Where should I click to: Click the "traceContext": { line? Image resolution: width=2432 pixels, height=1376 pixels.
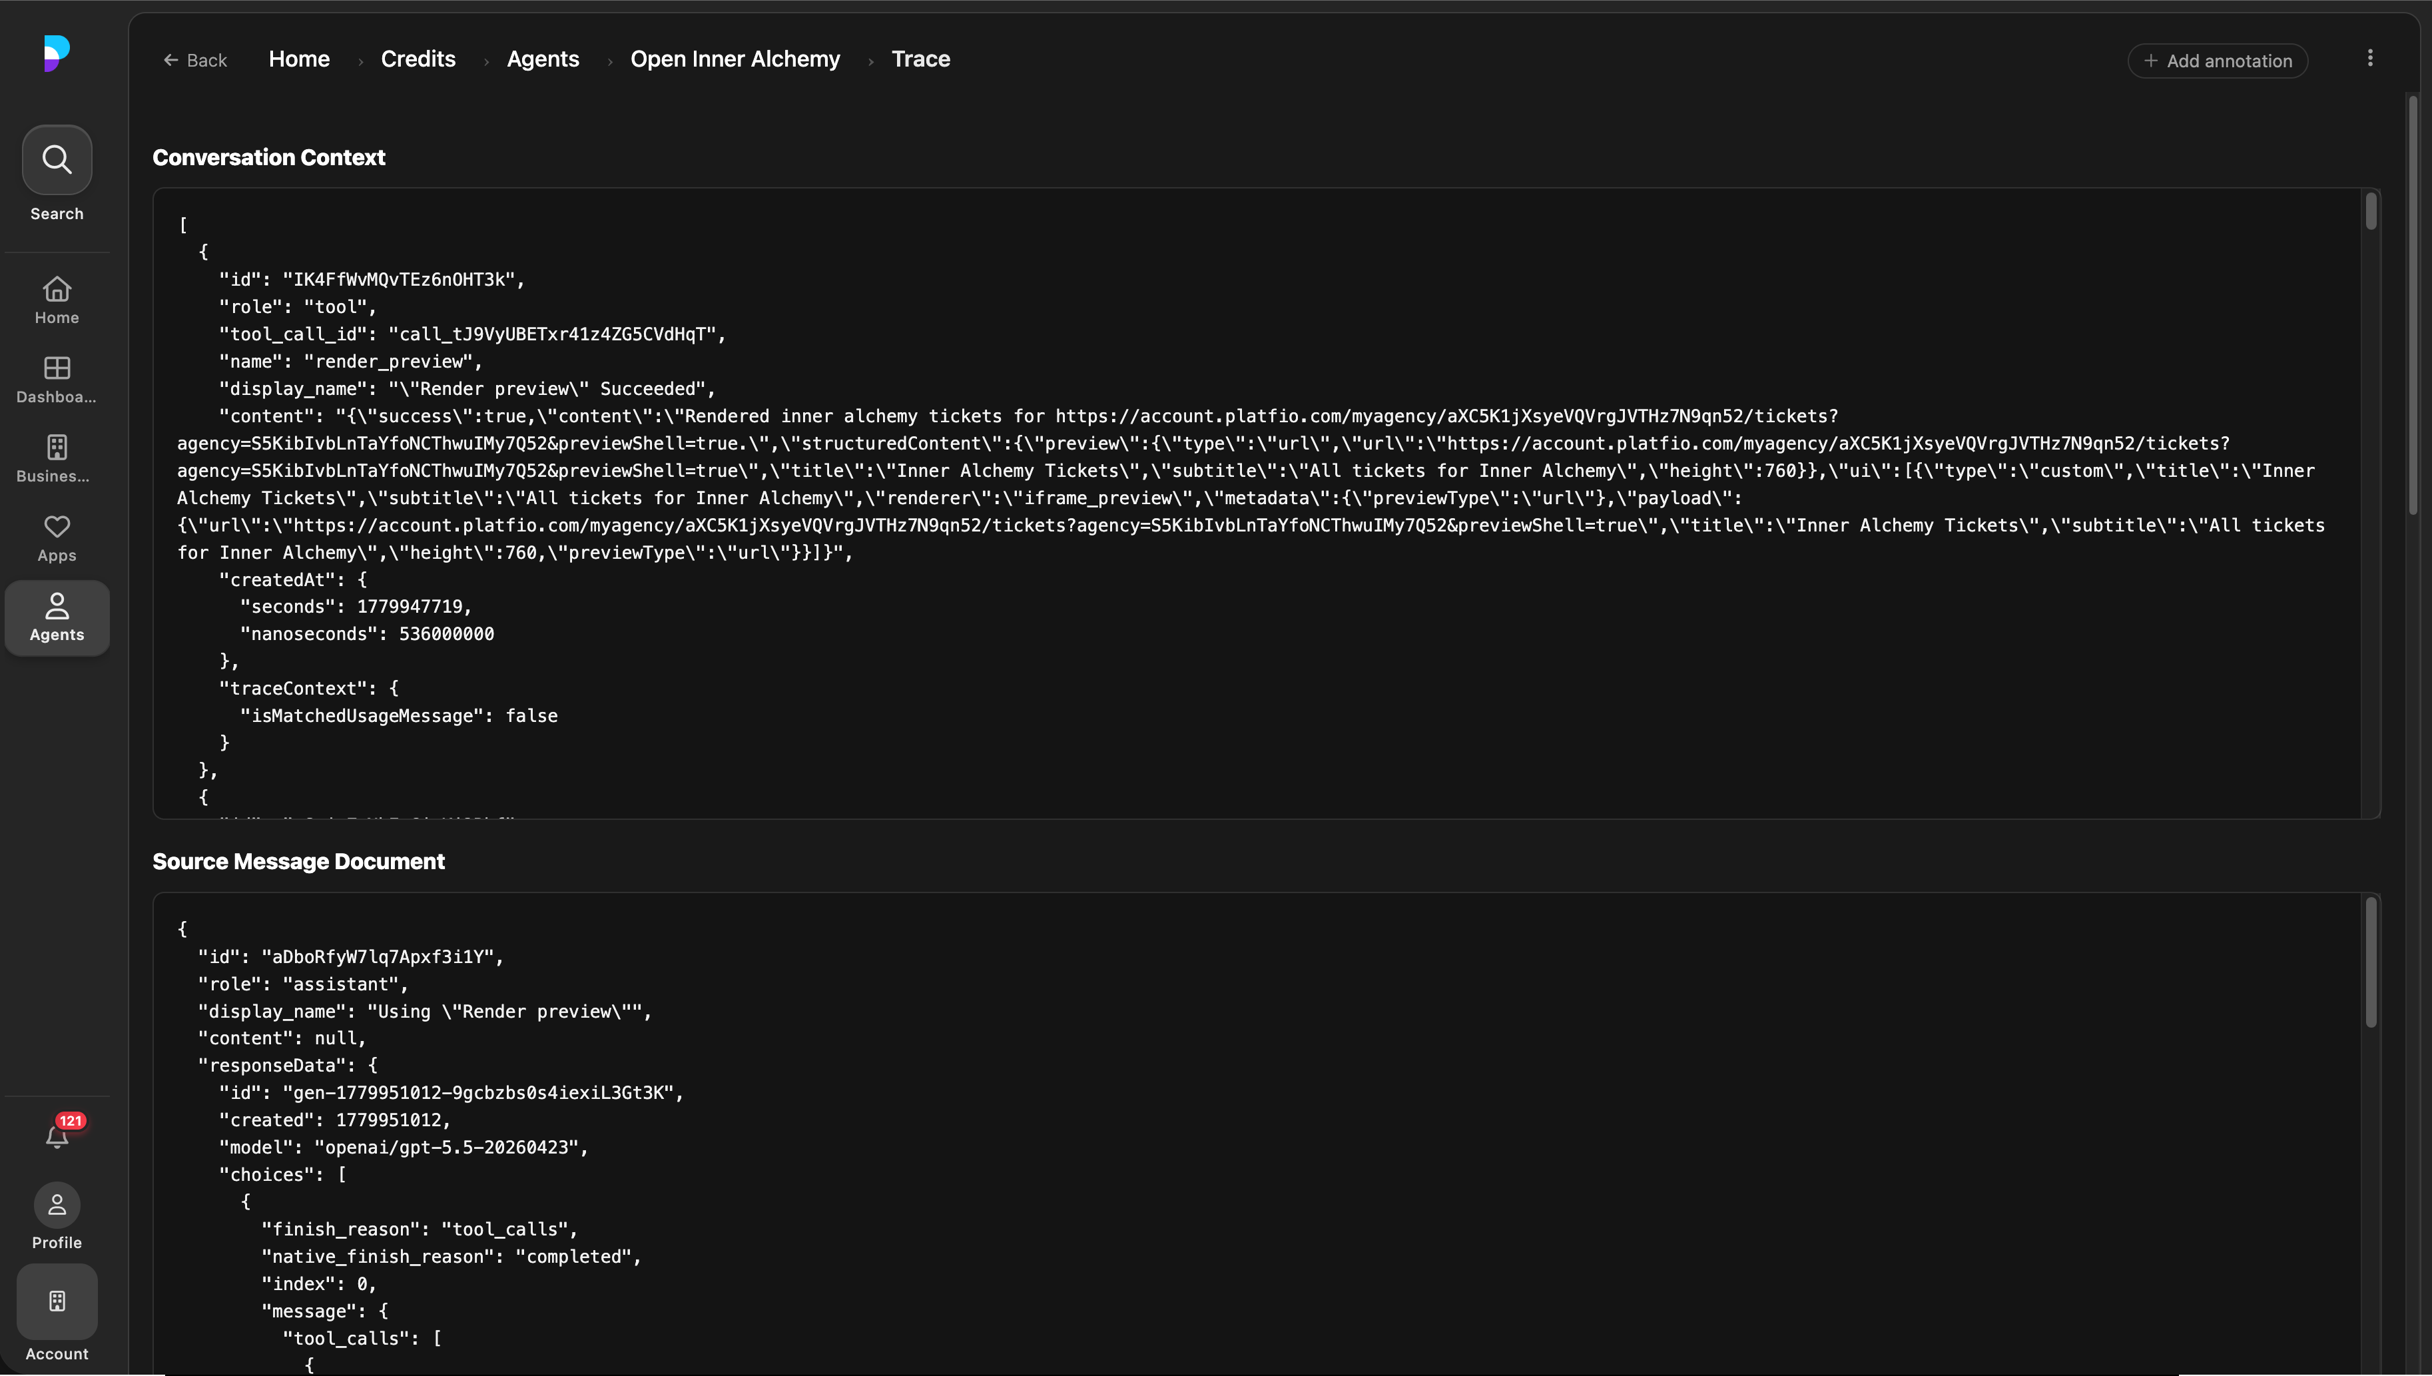coord(309,689)
